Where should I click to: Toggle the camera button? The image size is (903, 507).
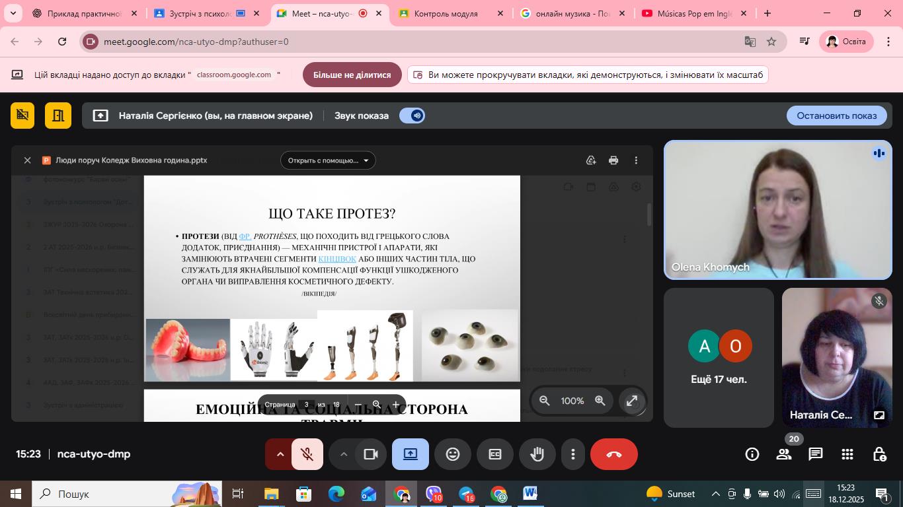click(x=370, y=454)
